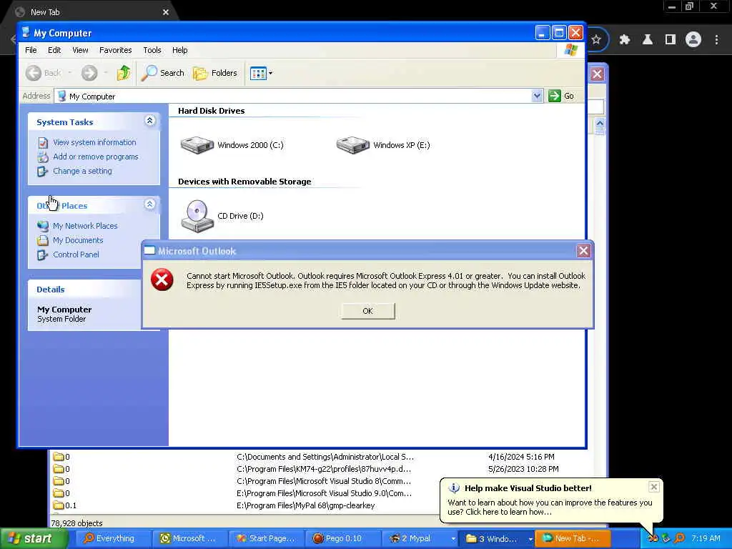This screenshot has width=732, height=549.
Task: Click OK in the Microsoft Outlook error dialog
Action: [368, 311]
